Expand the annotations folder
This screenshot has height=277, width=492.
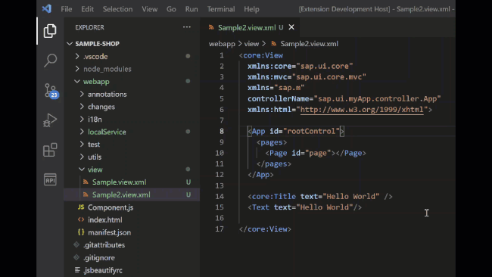tap(82, 94)
